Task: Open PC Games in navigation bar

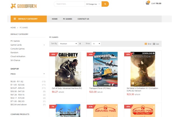Action: point(68,19)
